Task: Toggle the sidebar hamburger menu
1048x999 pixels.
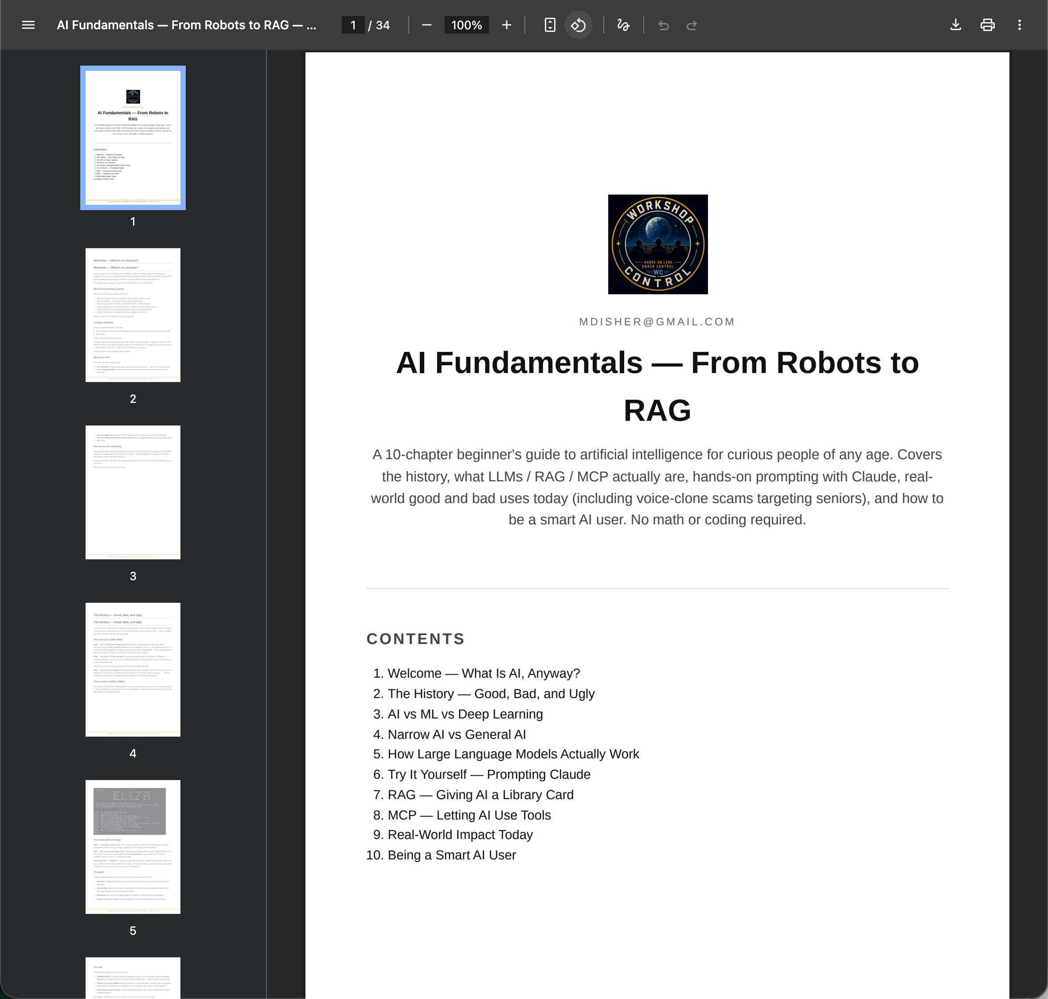Action: (x=28, y=25)
